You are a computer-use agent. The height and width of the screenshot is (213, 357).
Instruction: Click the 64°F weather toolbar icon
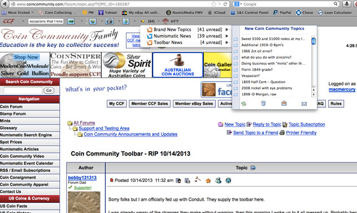(166, 21)
